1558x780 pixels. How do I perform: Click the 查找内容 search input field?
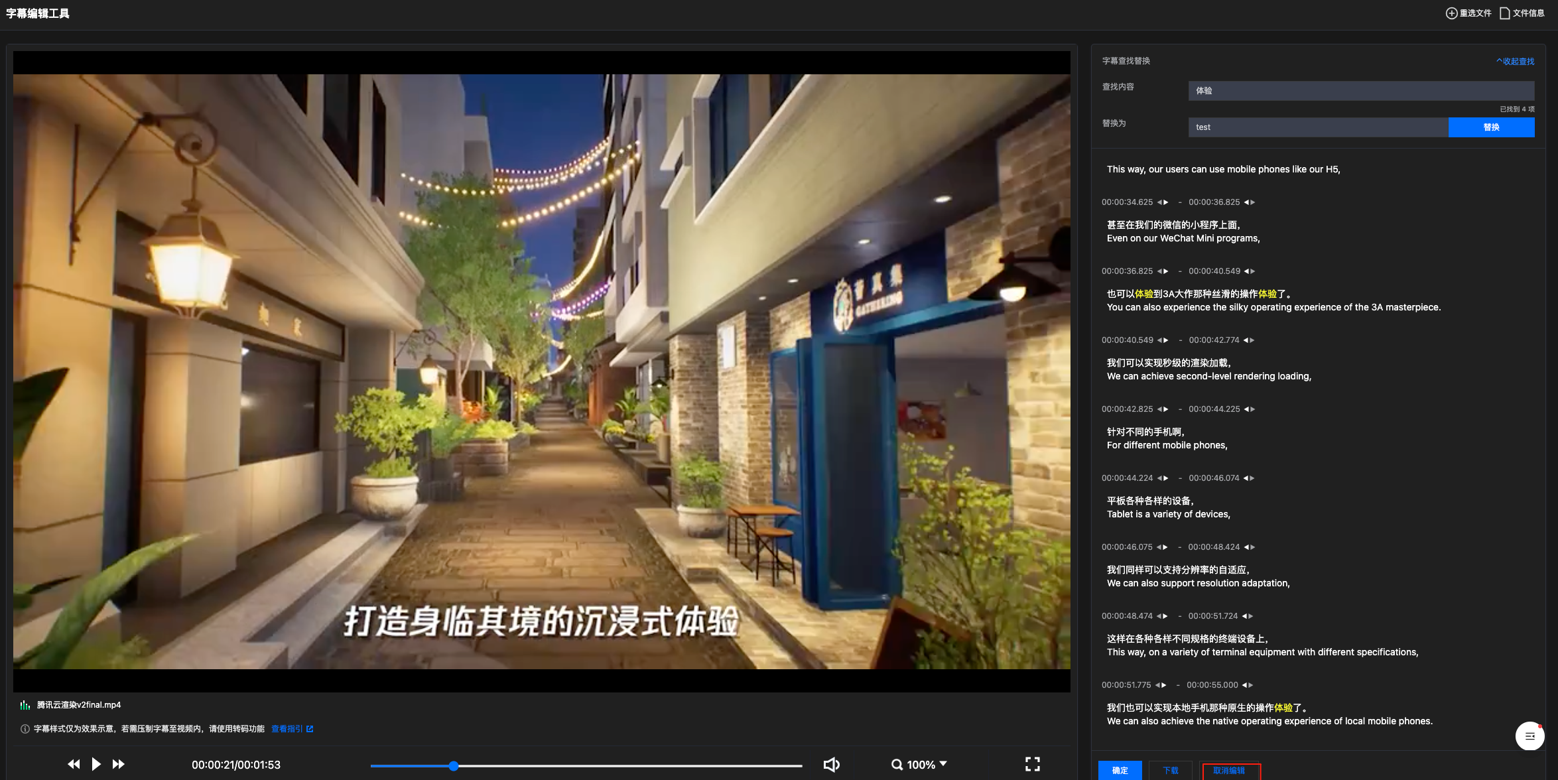coord(1360,91)
